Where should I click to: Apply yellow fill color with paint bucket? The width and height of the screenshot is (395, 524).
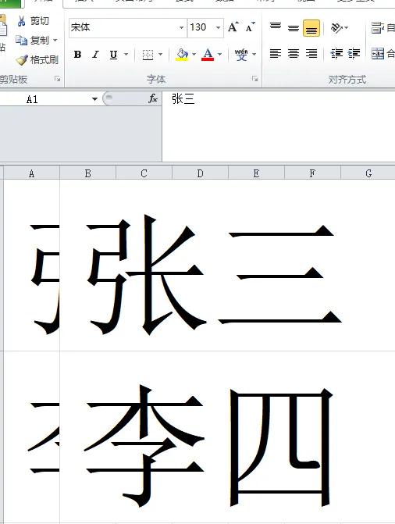pos(182,55)
